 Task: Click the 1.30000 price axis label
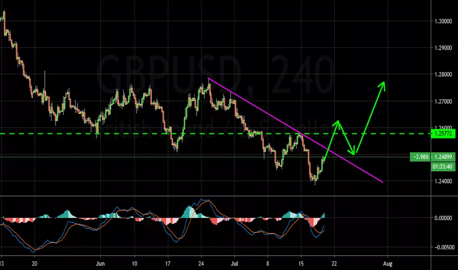point(443,21)
